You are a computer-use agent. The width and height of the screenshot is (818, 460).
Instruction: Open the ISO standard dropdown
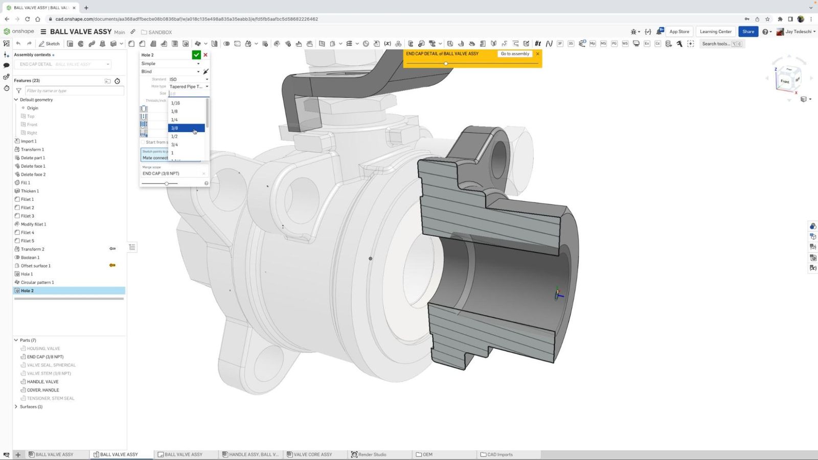pos(189,79)
